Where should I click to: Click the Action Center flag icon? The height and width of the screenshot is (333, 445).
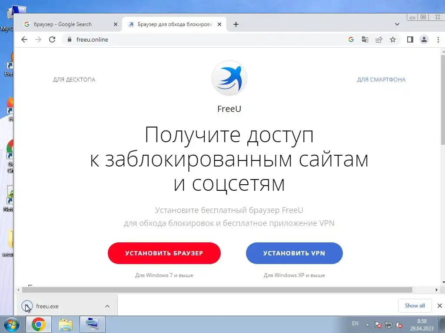point(378,325)
